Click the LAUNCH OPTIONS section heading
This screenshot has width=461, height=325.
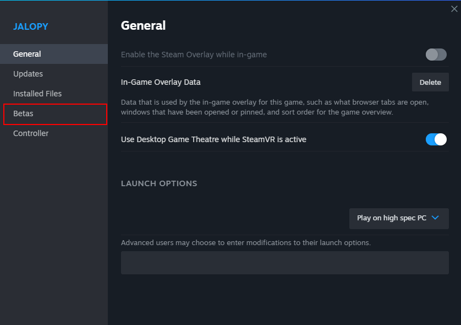coord(159,183)
